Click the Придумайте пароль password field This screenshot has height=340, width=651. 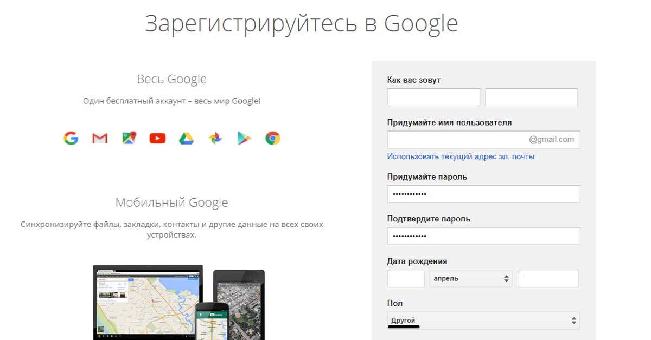click(483, 194)
